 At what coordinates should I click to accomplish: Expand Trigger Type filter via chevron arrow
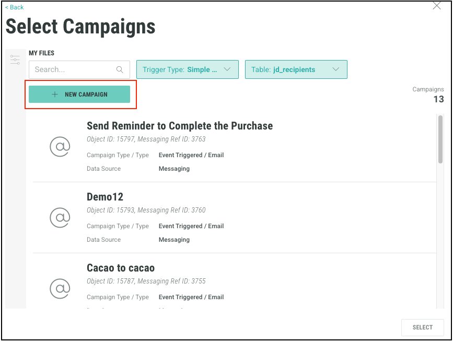pos(227,69)
